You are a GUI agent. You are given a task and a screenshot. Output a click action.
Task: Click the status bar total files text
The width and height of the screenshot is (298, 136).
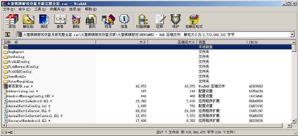point(196,132)
